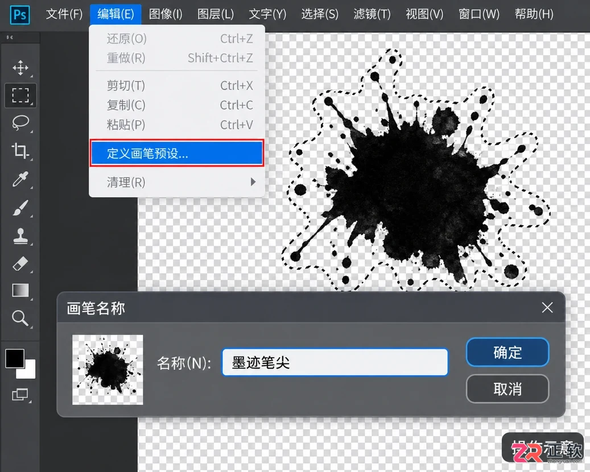Open the 图像(I) menu
Image resolution: width=590 pixels, height=472 pixels.
166,14
